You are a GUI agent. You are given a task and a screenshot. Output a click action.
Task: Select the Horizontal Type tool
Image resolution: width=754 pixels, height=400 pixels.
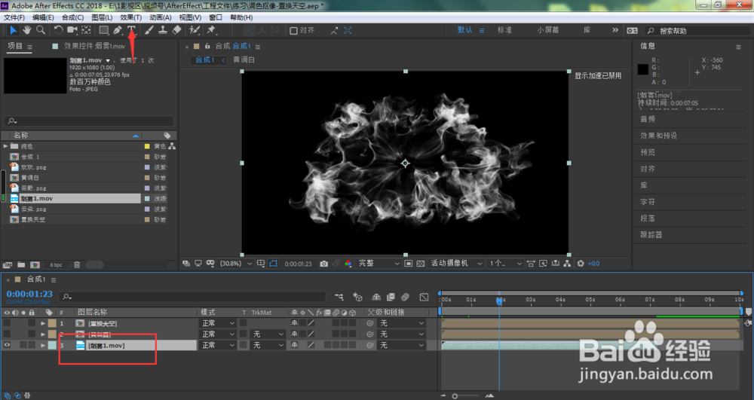coord(131,30)
